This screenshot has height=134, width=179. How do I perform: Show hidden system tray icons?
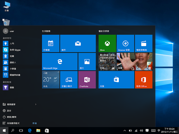click(x=125, y=131)
